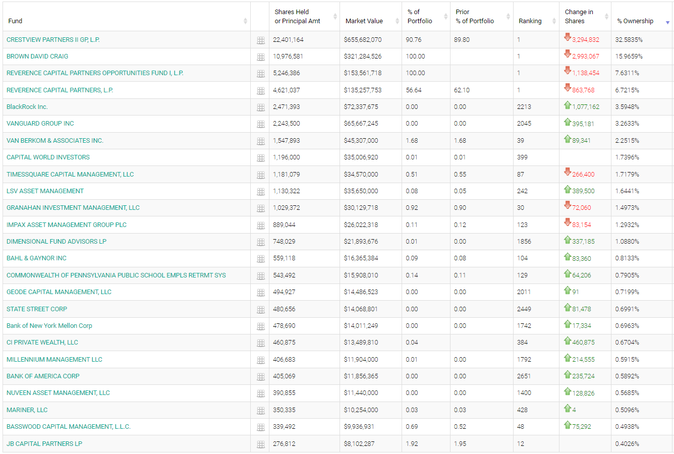Open grid icon for GRANAHAN INVESTMENT MANAGEMENT

coord(261,208)
